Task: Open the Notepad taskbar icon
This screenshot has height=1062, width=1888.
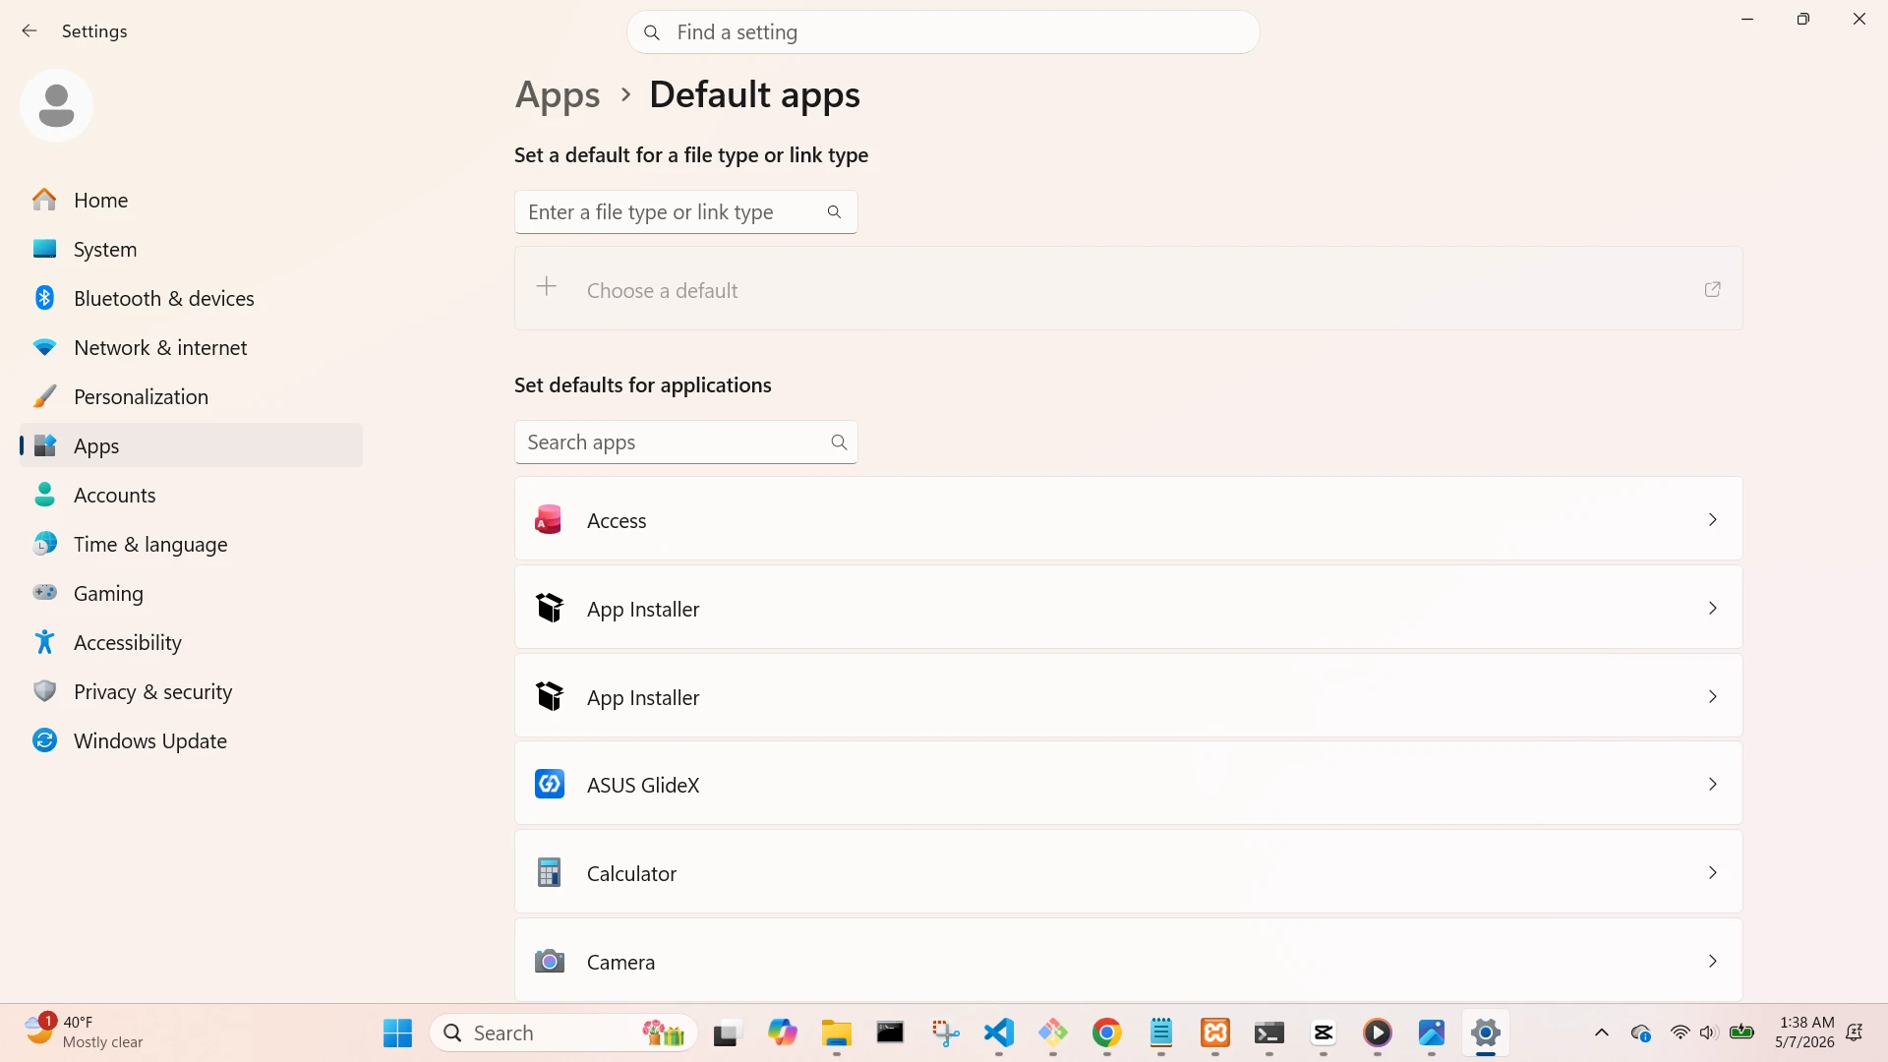Action: 1161,1032
